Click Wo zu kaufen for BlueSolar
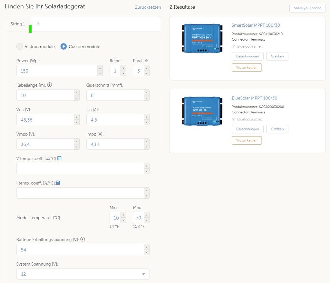The height and width of the screenshot is (283, 330). 247,140
